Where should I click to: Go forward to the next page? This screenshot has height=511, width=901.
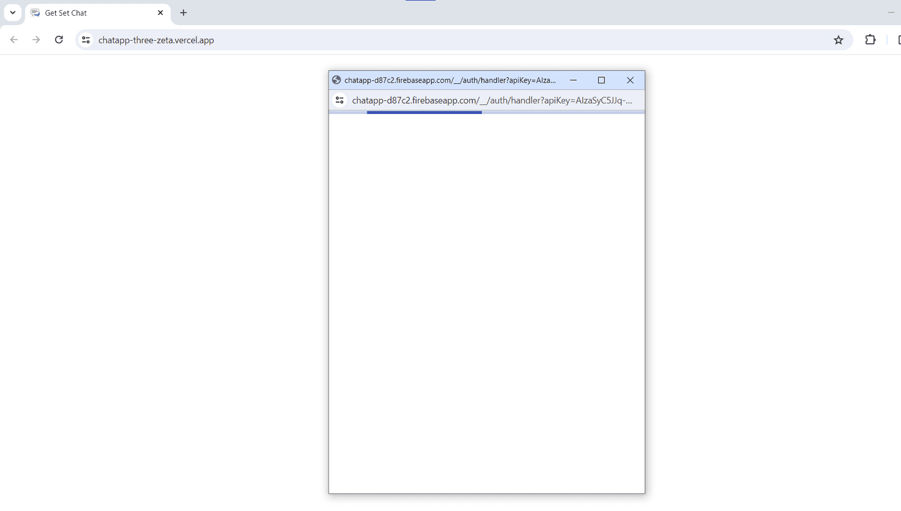tap(36, 40)
